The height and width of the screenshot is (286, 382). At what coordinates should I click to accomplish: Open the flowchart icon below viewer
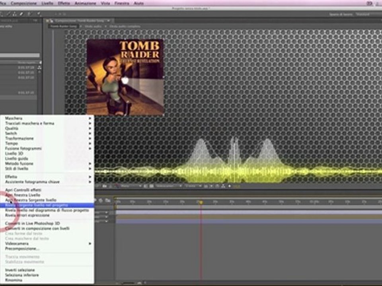223,186
